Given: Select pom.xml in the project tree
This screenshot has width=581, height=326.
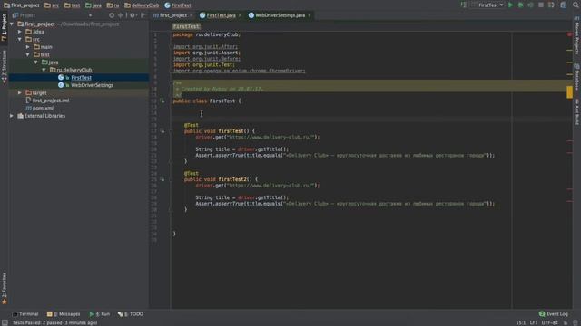Looking at the screenshot, I should coord(43,109).
